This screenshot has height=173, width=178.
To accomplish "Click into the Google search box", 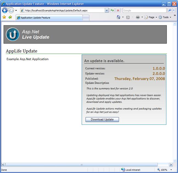I will tap(144, 10).
